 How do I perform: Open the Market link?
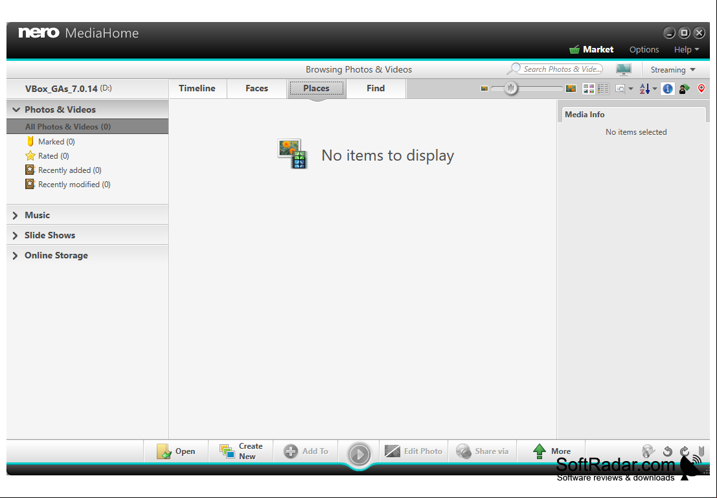coord(598,49)
